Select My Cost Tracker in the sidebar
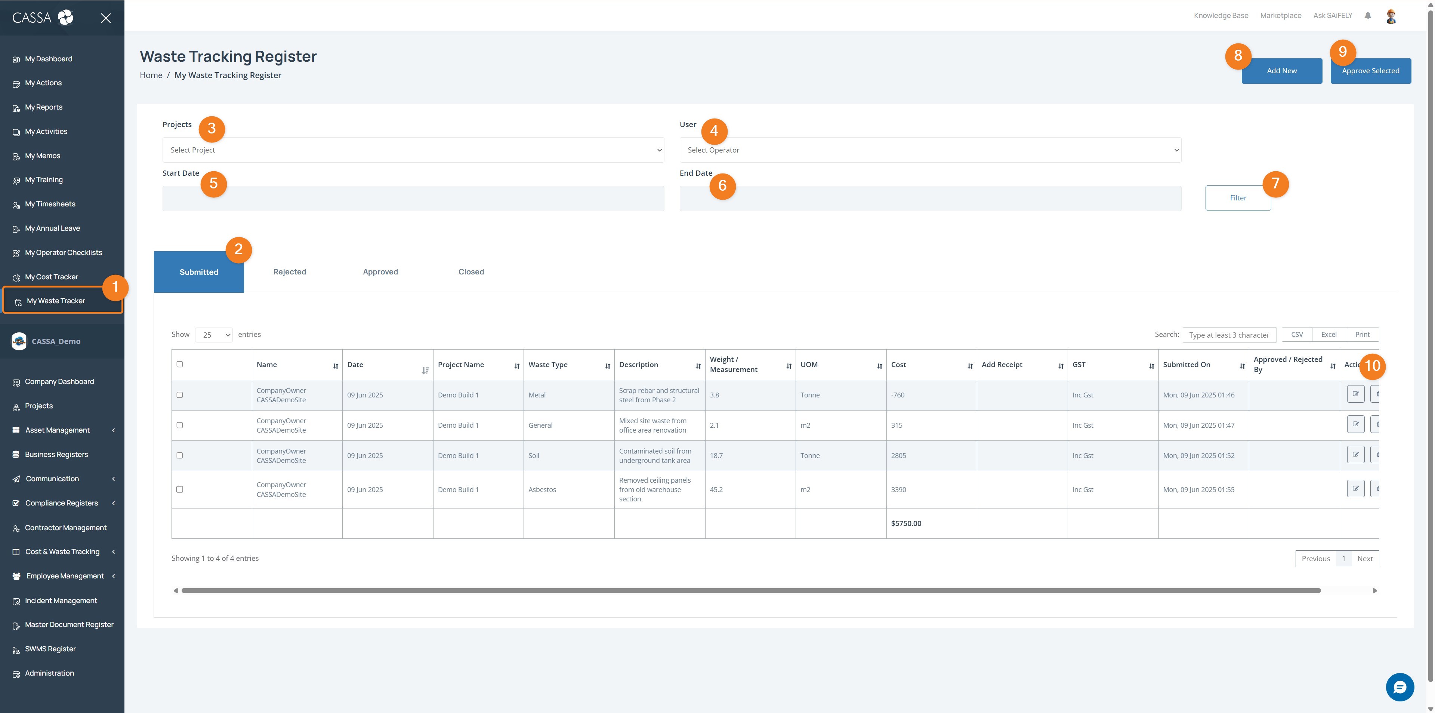The image size is (1435, 713). 51,277
